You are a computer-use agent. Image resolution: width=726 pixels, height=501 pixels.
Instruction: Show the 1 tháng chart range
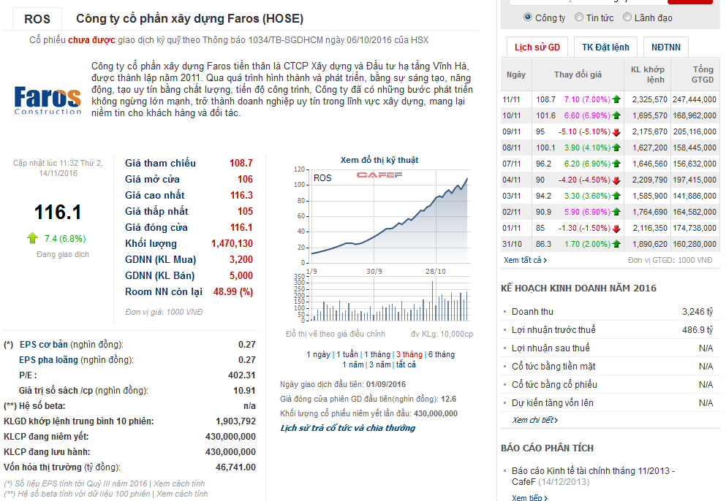click(377, 354)
